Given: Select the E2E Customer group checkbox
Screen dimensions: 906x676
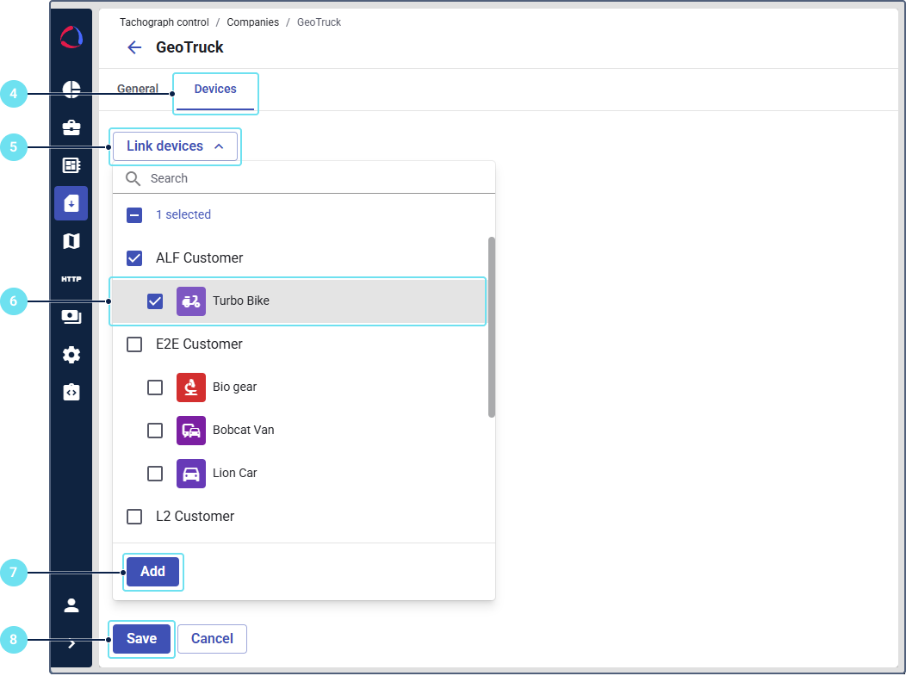Looking at the screenshot, I should coord(134,344).
